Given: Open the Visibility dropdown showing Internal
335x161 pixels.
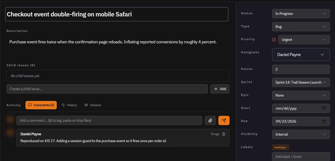Looking at the screenshot, I should pyautogui.click(x=301, y=134).
